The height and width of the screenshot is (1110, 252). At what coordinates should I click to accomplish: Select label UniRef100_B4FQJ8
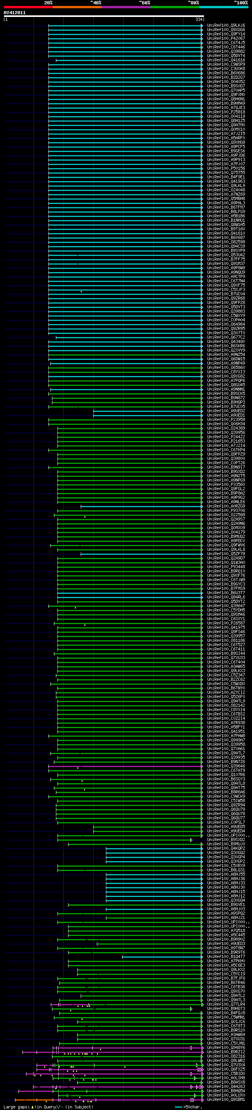coord(226,1013)
